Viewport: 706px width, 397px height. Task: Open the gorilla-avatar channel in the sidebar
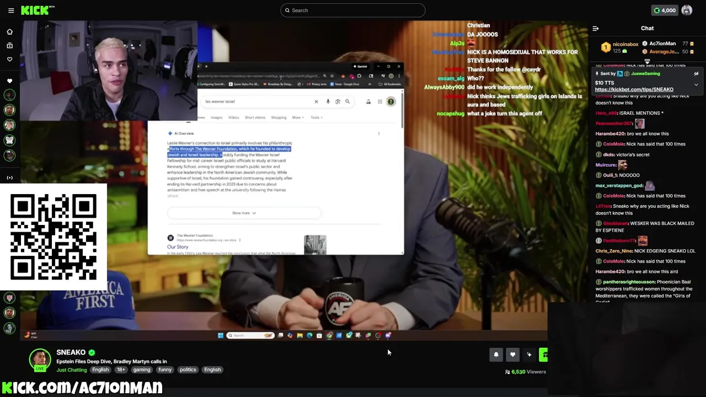click(9, 140)
